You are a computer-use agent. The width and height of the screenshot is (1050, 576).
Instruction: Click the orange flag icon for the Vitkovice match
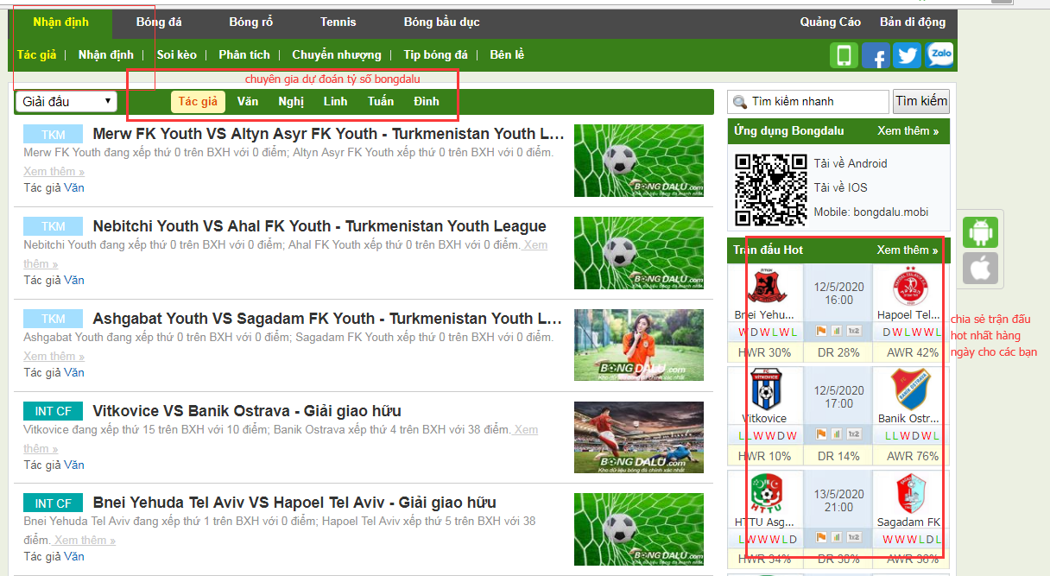[821, 434]
